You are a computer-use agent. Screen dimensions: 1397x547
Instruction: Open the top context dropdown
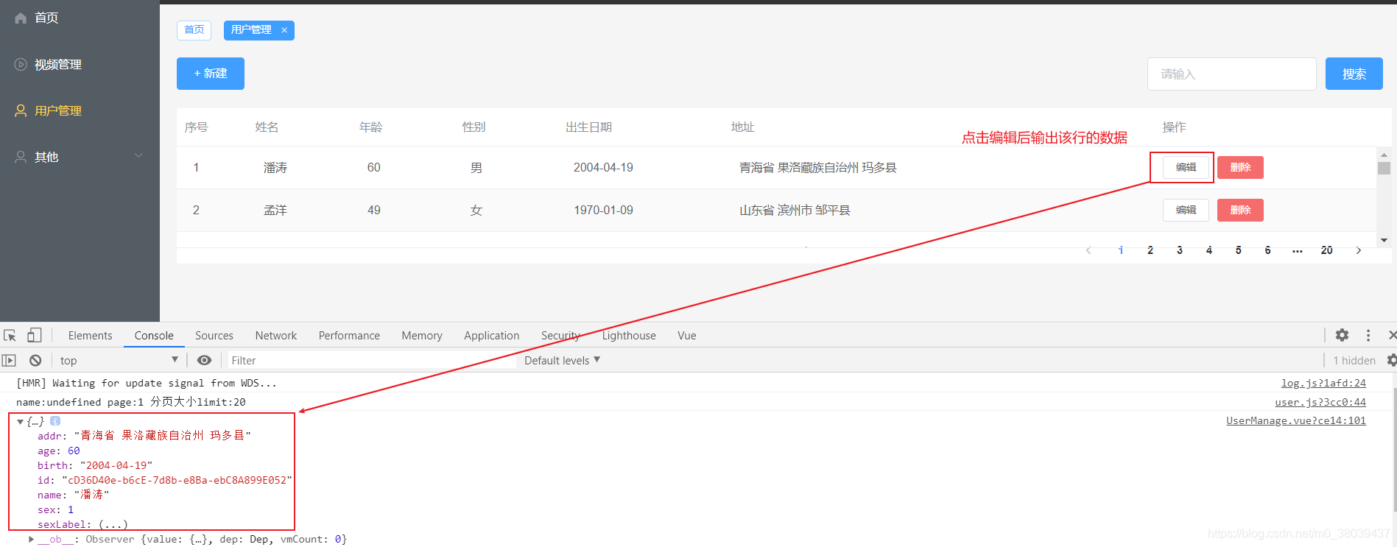(119, 360)
